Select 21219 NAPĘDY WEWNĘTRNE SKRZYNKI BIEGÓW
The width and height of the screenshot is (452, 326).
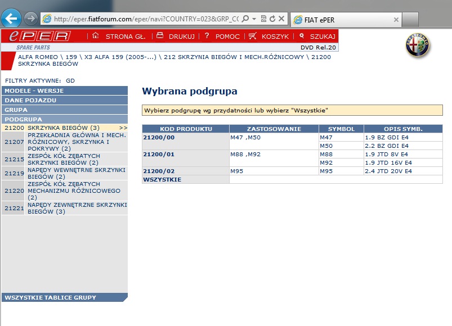(65, 173)
